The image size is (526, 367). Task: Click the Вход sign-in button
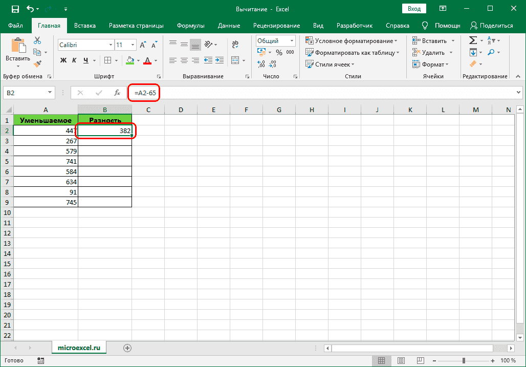click(x=414, y=9)
